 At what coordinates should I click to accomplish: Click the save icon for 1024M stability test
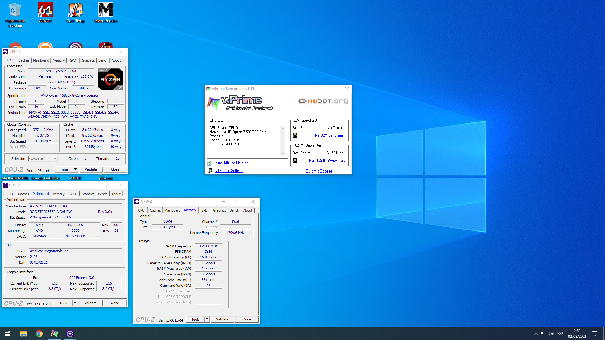(x=295, y=161)
